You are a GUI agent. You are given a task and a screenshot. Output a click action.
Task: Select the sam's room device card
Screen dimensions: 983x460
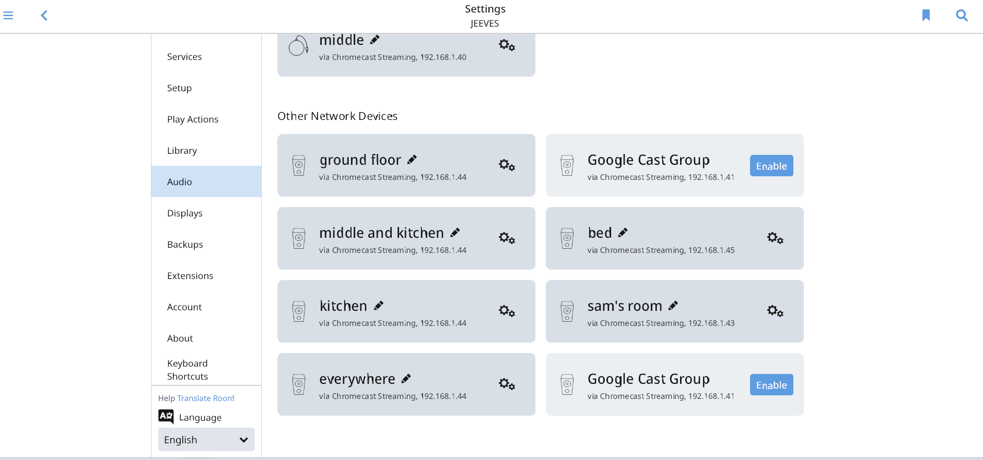[674, 311]
